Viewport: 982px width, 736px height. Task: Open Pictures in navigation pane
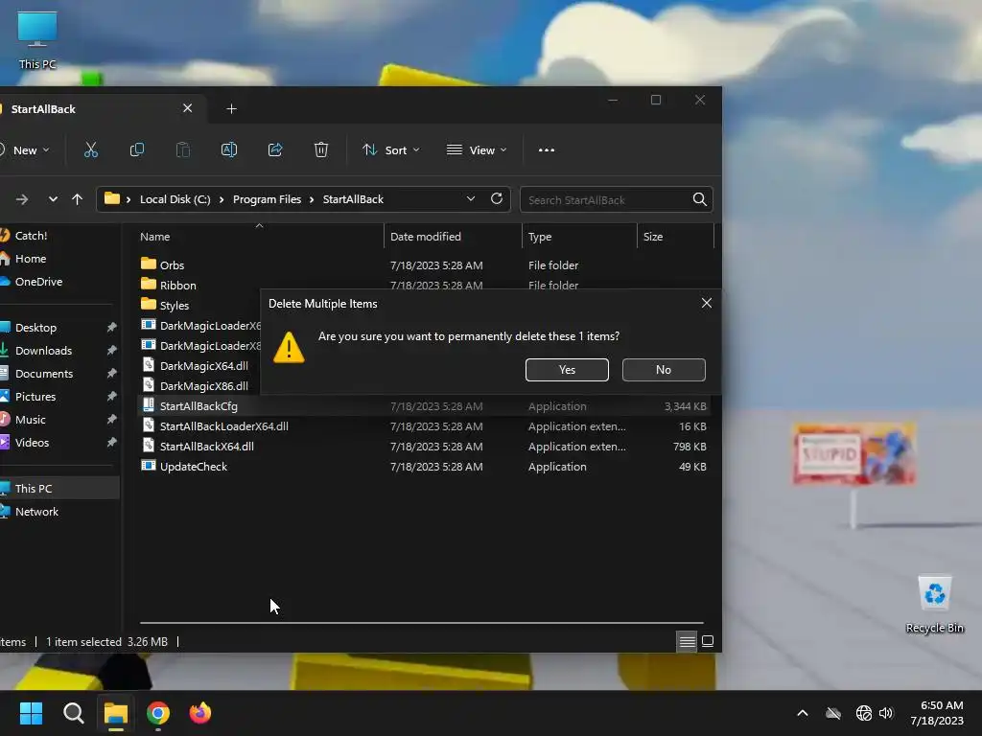(58, 397)
